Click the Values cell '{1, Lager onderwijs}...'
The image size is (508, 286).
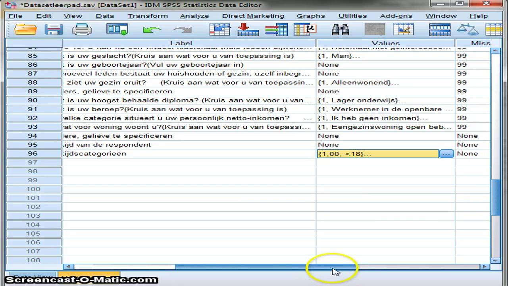385,100
